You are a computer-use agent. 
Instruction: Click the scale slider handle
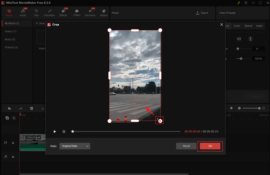241,59
